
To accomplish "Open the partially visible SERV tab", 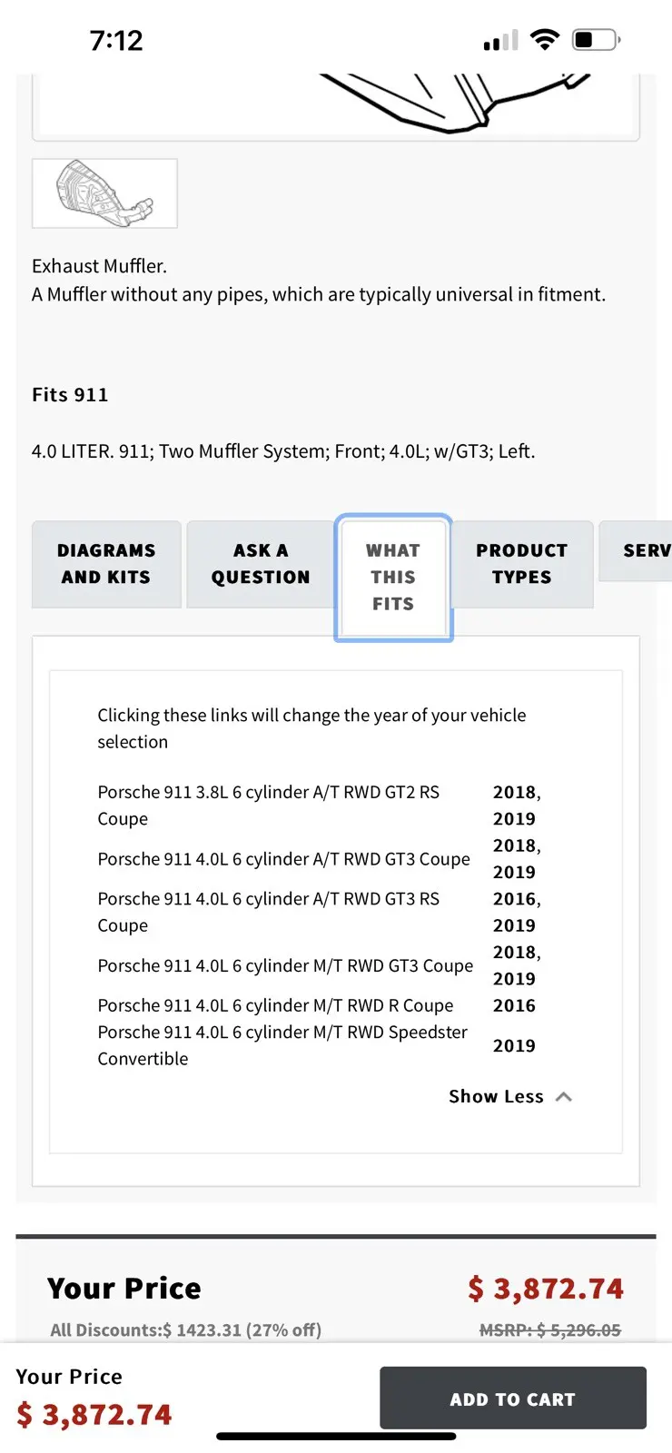I will point(636,550).
